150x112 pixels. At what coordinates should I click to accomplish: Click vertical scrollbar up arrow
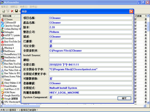pos(148,16)
